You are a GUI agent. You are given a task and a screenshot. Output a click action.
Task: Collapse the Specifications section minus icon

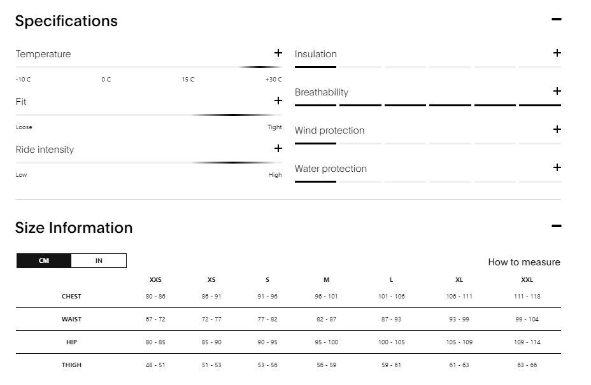(556, 20)
